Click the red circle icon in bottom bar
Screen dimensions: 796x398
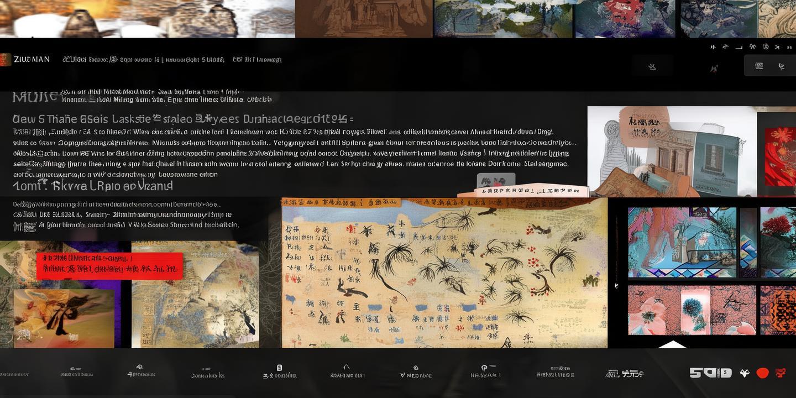click(x=763, y=373)
